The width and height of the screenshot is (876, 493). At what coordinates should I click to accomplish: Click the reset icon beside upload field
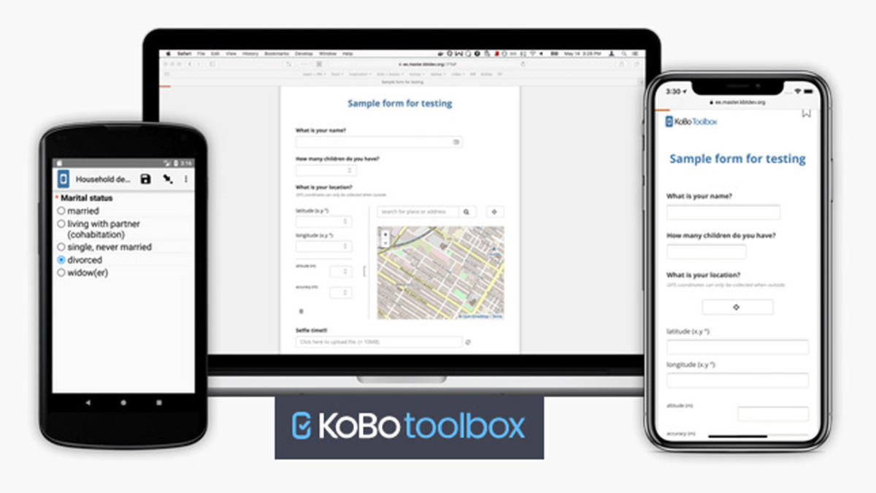(x=468, y=342)
